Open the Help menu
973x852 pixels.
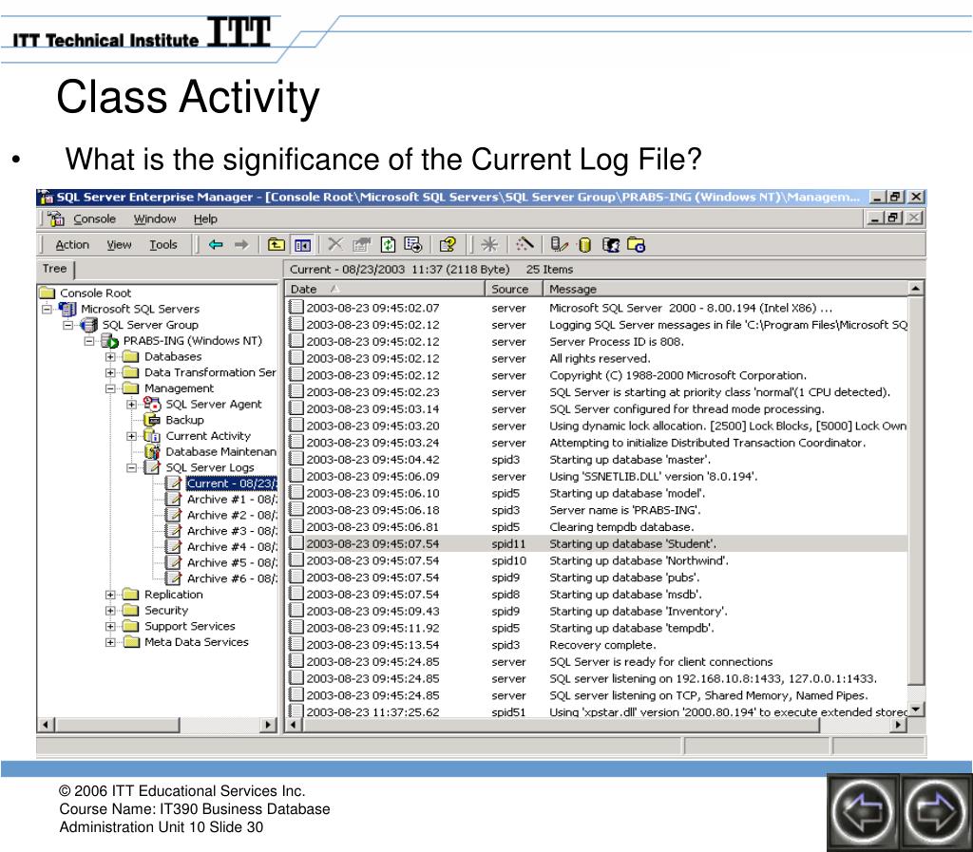point(205,218)
